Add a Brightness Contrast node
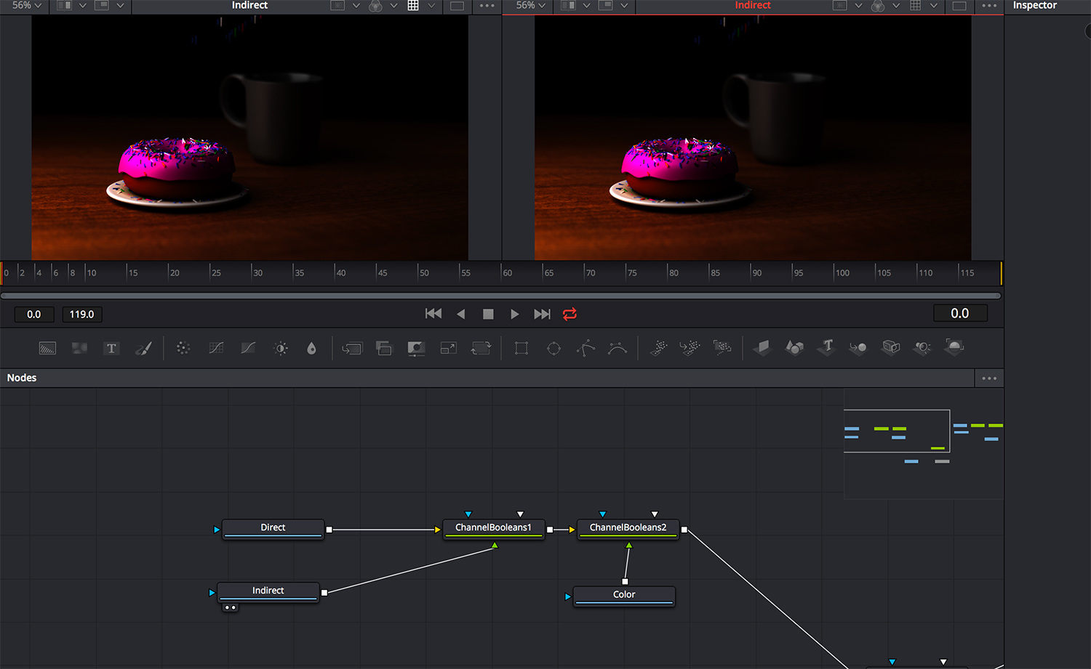 (x=281, y=349)
